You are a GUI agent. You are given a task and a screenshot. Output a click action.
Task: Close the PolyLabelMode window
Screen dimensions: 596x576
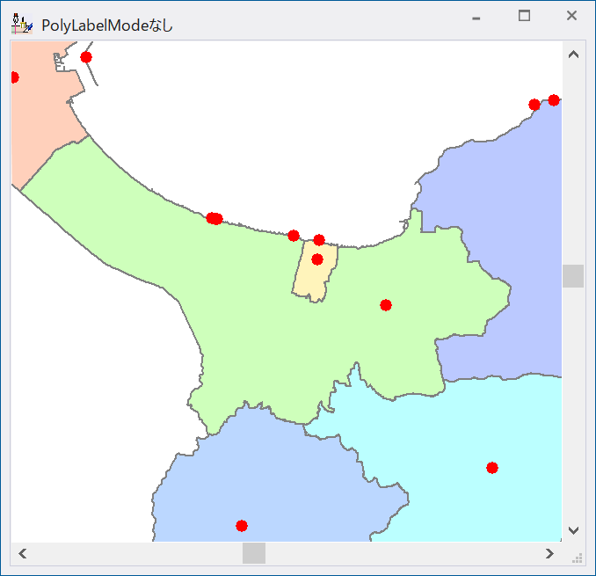point(571,16)
